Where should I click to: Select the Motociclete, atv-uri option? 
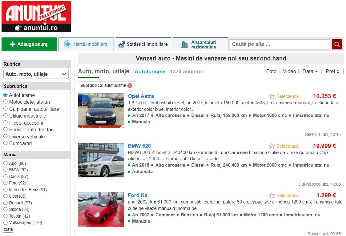coord(6,102)
